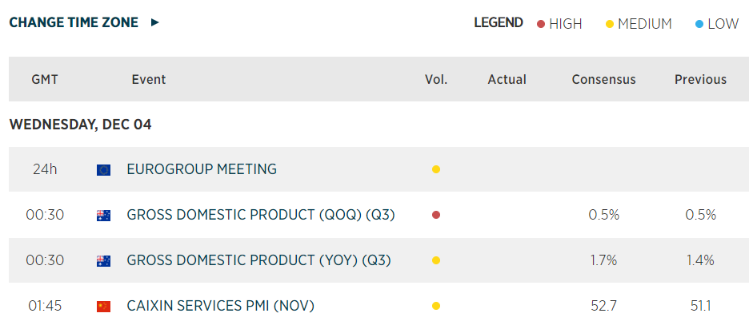Click the European Union flag icon
This screenshot has width=753, height=329.
coord(103,169)
